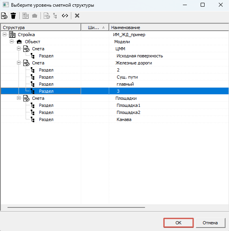Click the section hierarchy (Раздел) toolbar icon
The width and height of the screenshot is (229, 231).
[55, 16]
